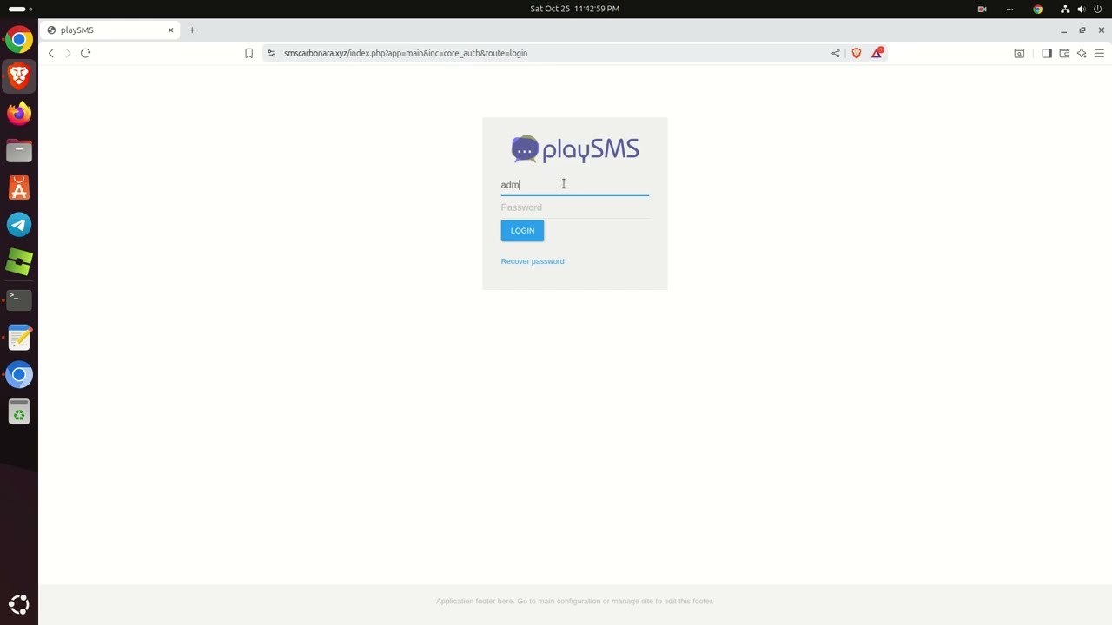Open the volume icon in system tray
1112x625 pixels.
[1082, 9]
